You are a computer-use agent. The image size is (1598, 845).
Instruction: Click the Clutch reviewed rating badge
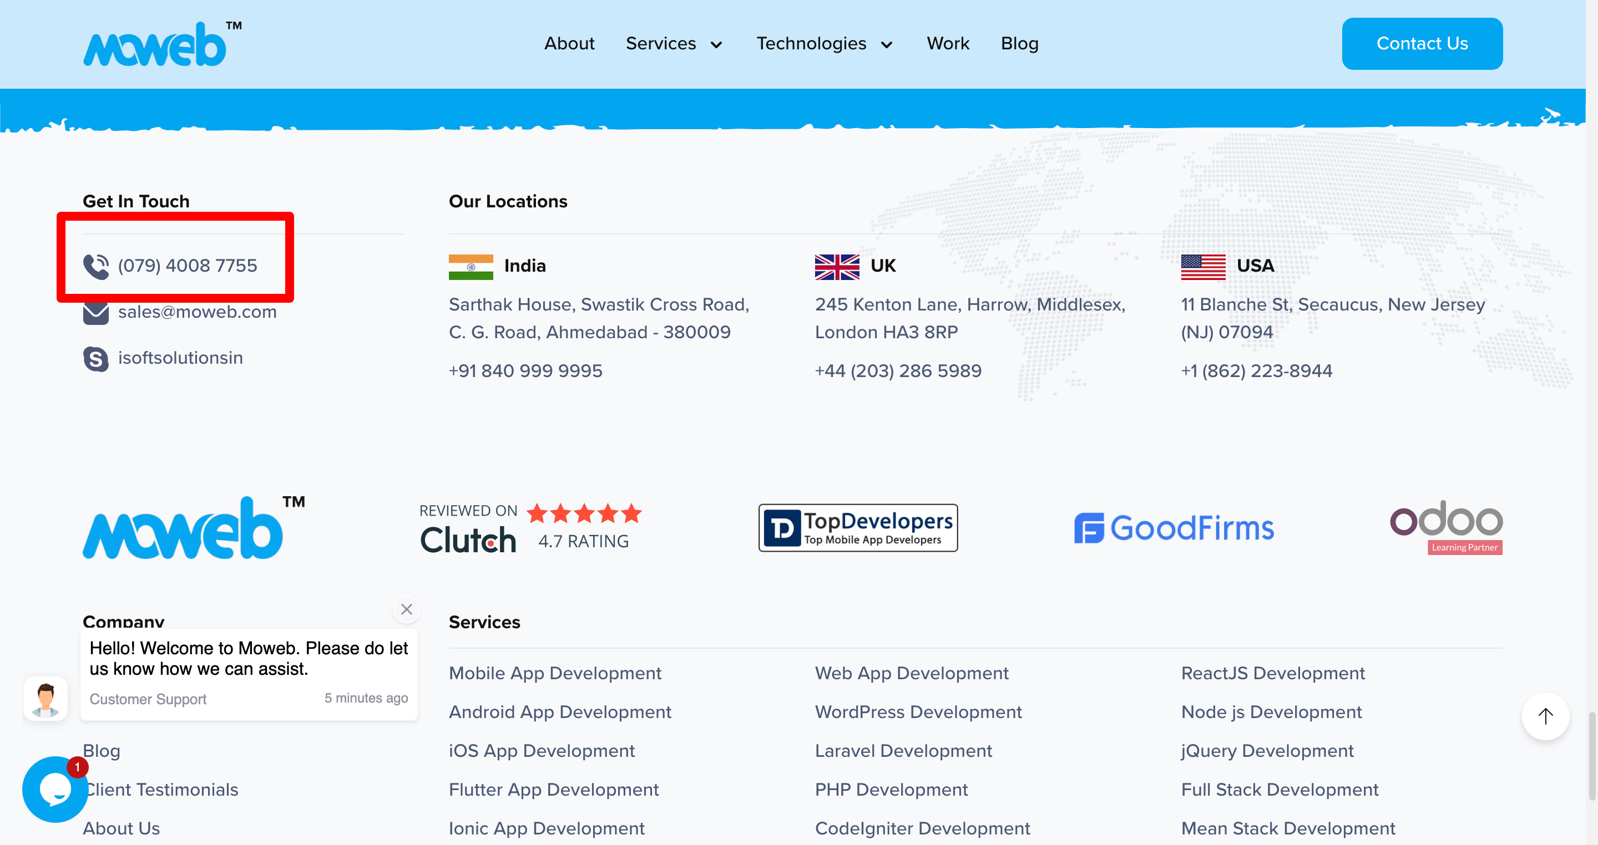tap(530, 528)
